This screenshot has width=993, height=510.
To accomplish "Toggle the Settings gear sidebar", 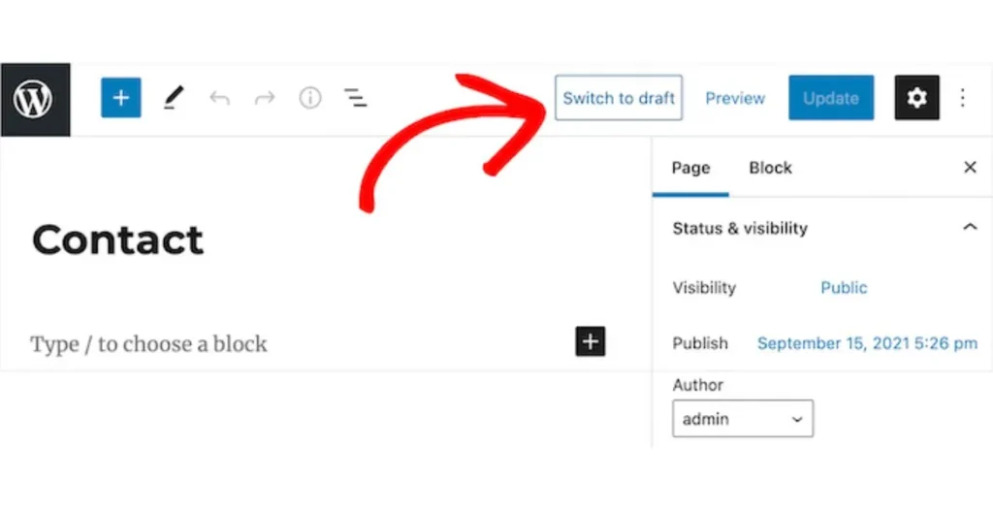I will [916, 98].
